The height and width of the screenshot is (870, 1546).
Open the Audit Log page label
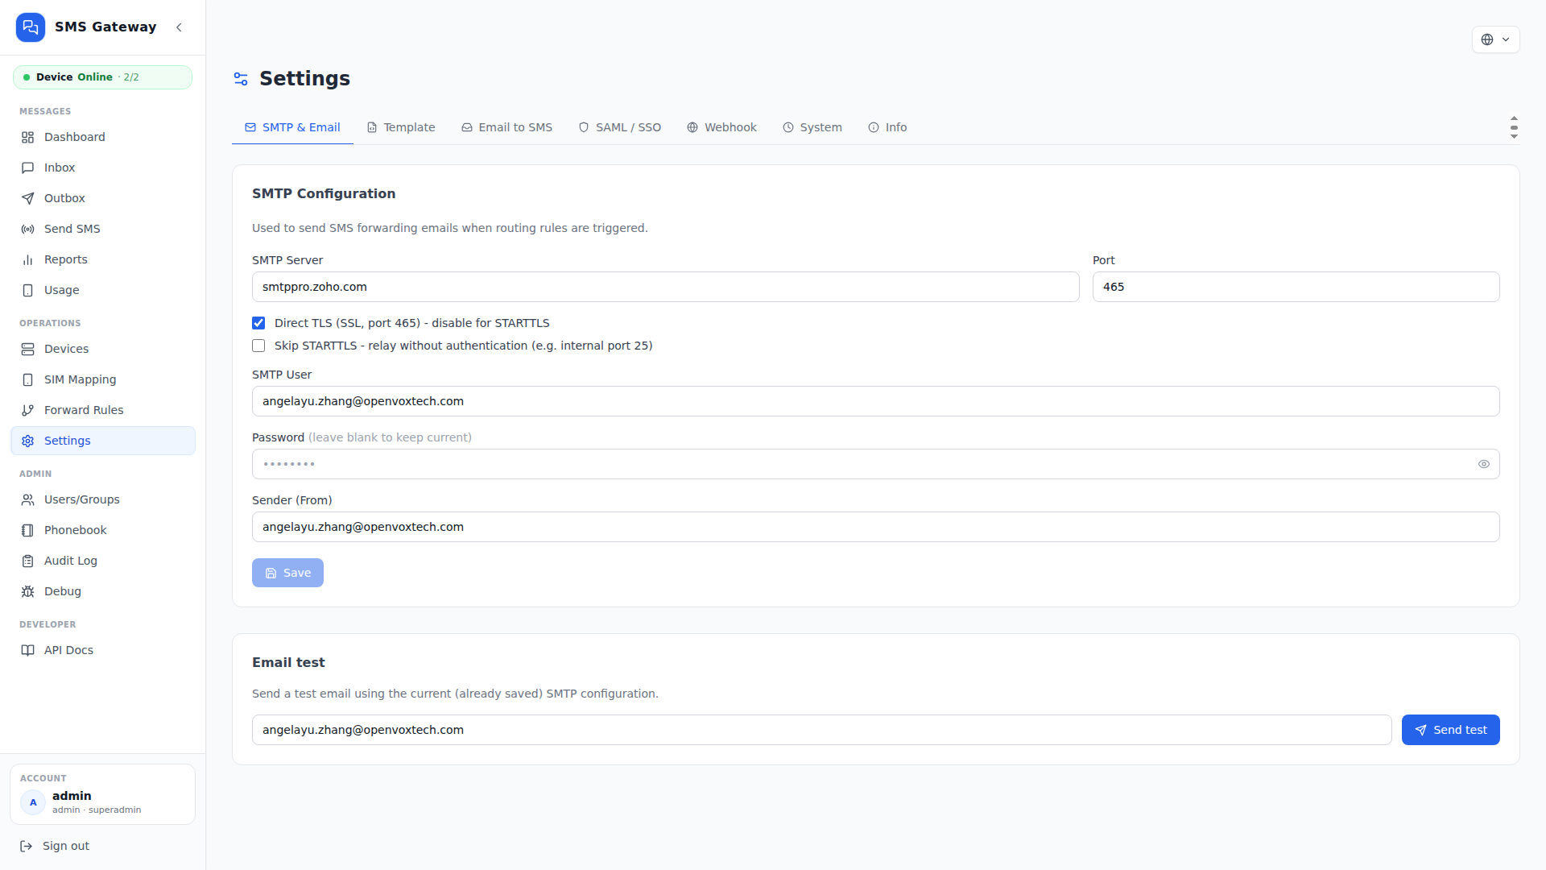[x=71, y=561]
